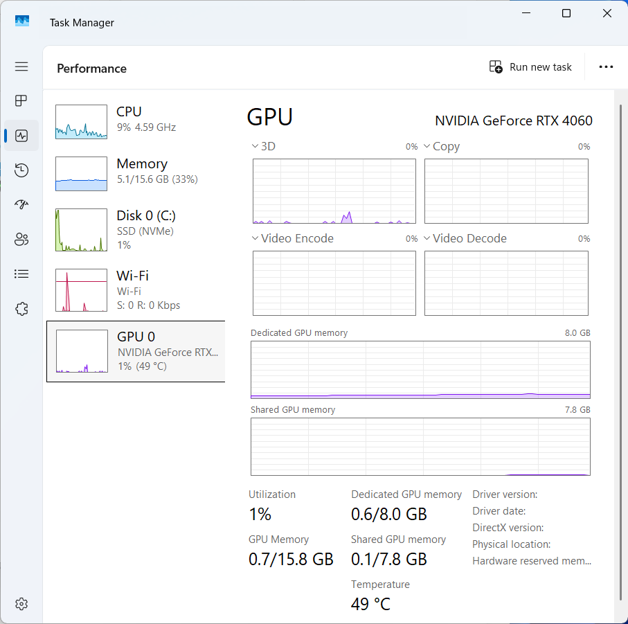Open the Video Decode engine dropdown
Screen dimensions: 628x624
click(x=427, y=238)
